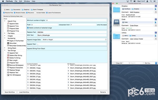Click Storm Timelapse in the path bar

pos(37,9)
